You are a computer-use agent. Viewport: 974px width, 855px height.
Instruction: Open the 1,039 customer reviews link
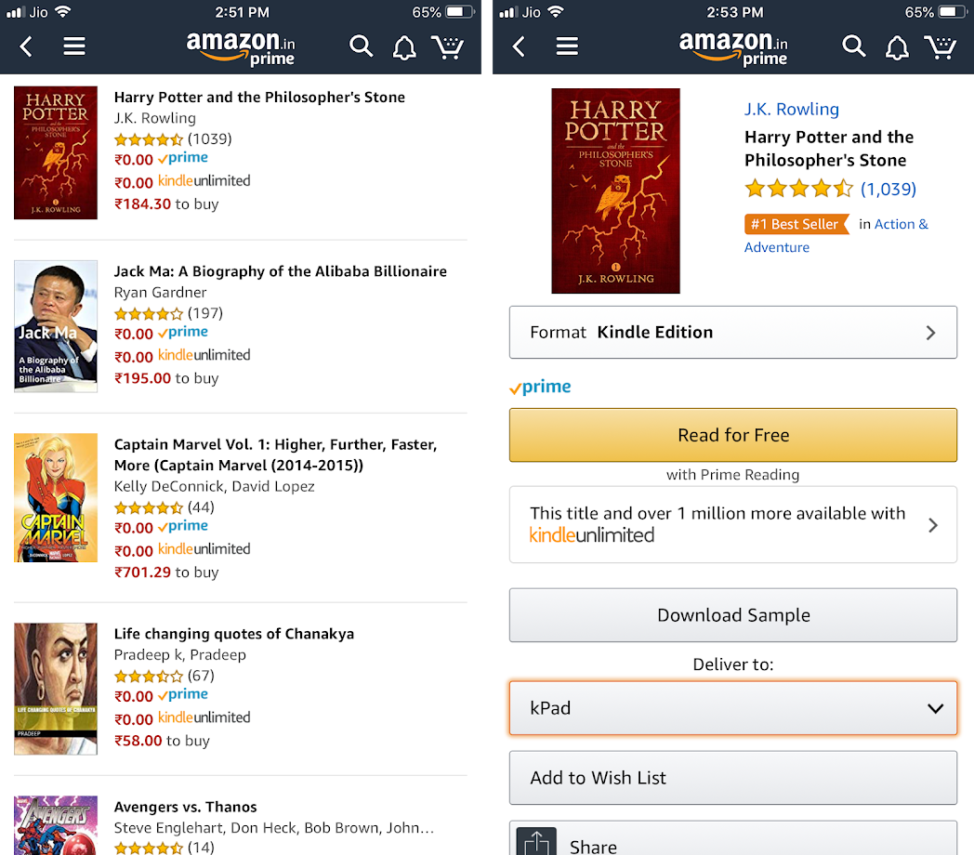pos(888,189)
